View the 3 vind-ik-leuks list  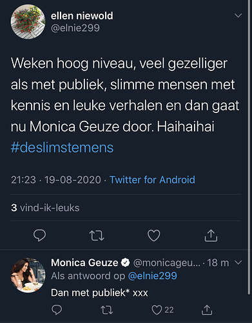point(45,208)
